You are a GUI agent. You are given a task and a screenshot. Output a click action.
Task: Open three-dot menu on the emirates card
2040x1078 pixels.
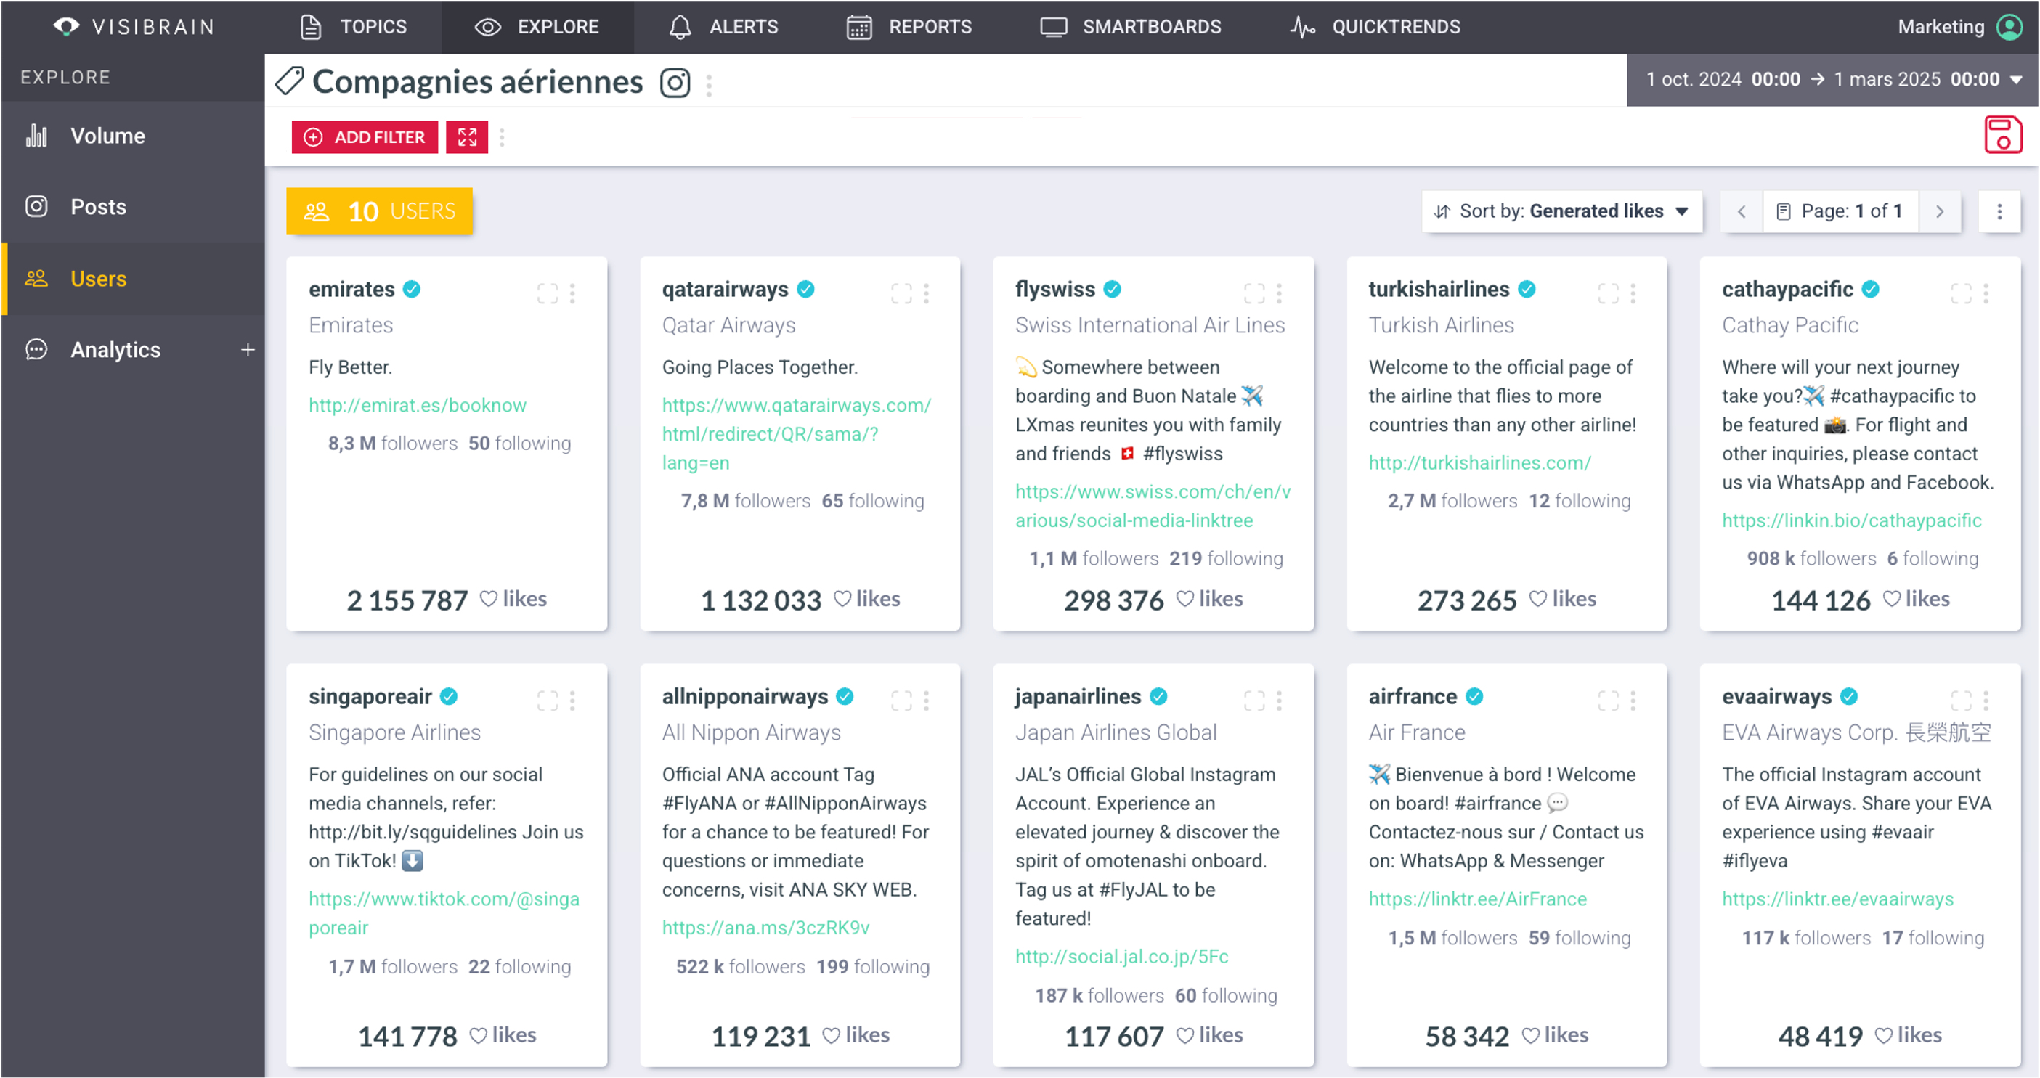pyautogui.click(x=572, y=294)
